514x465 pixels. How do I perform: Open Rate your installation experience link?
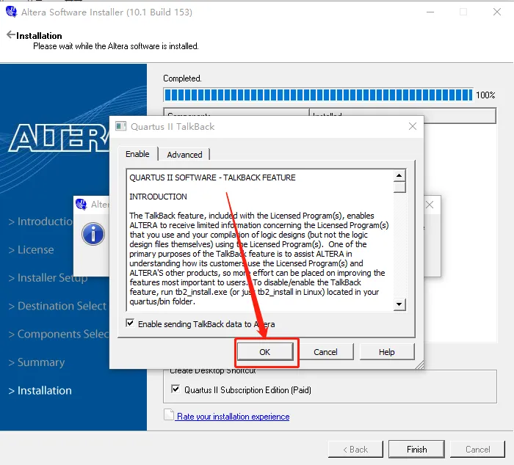(x=233, y=417)
